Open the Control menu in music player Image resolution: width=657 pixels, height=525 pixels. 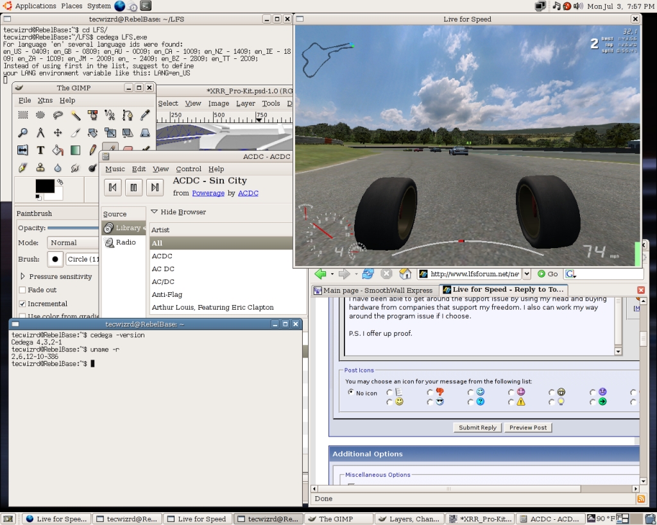pyautogui.click(x=189, y=169)
